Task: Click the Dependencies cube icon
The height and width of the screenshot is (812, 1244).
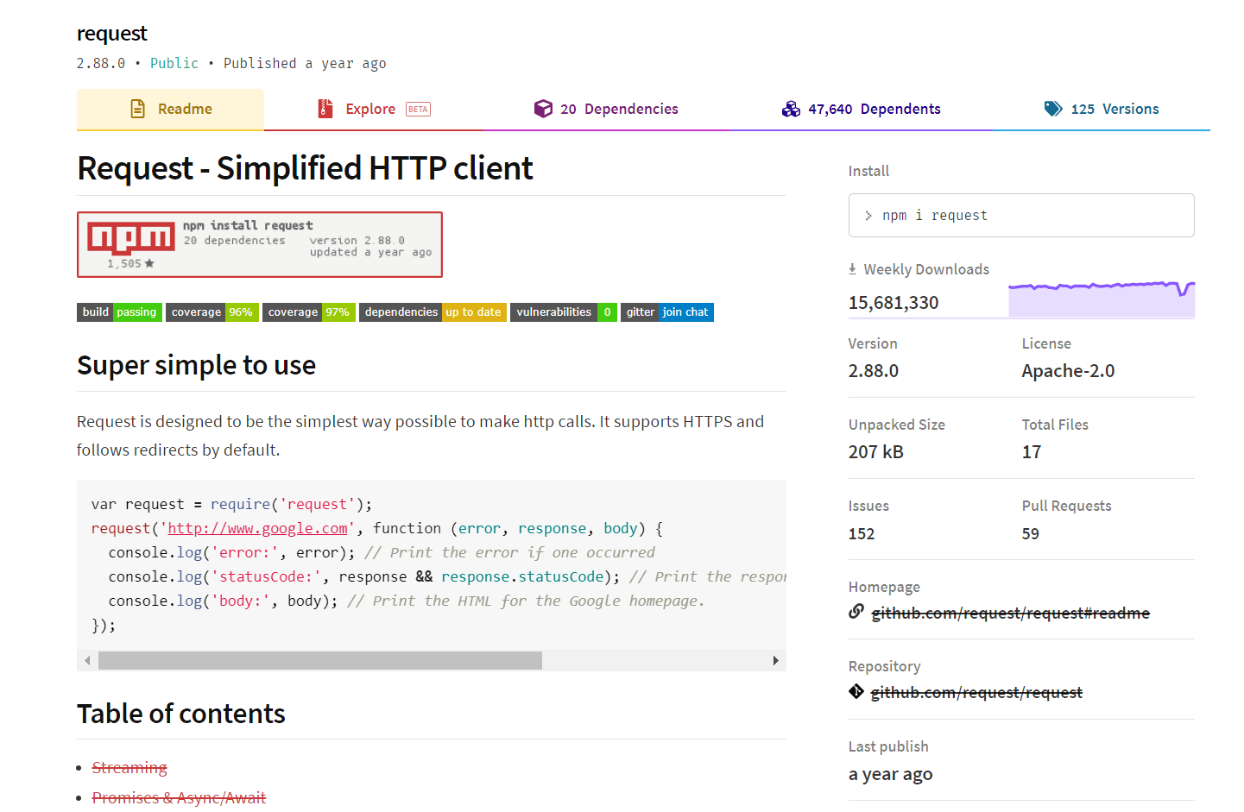Action: (544, 109)
